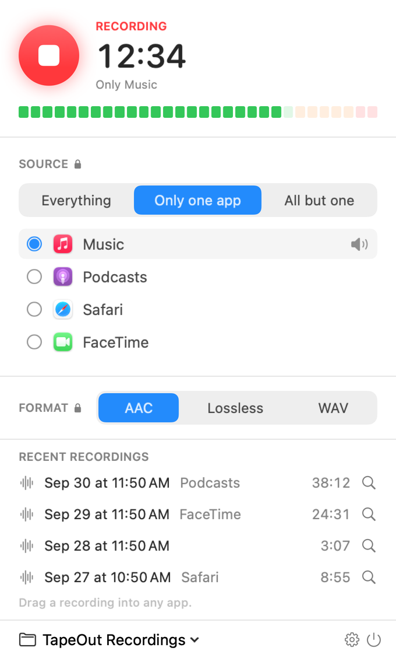Viewport: 396px width, 658px height.
Task: Select the Safari radio button
Action: [x=34, y=309]
